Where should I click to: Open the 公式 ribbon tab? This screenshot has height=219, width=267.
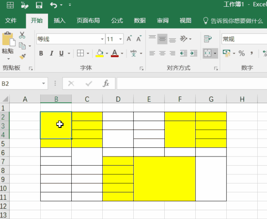tap(117, 21)
